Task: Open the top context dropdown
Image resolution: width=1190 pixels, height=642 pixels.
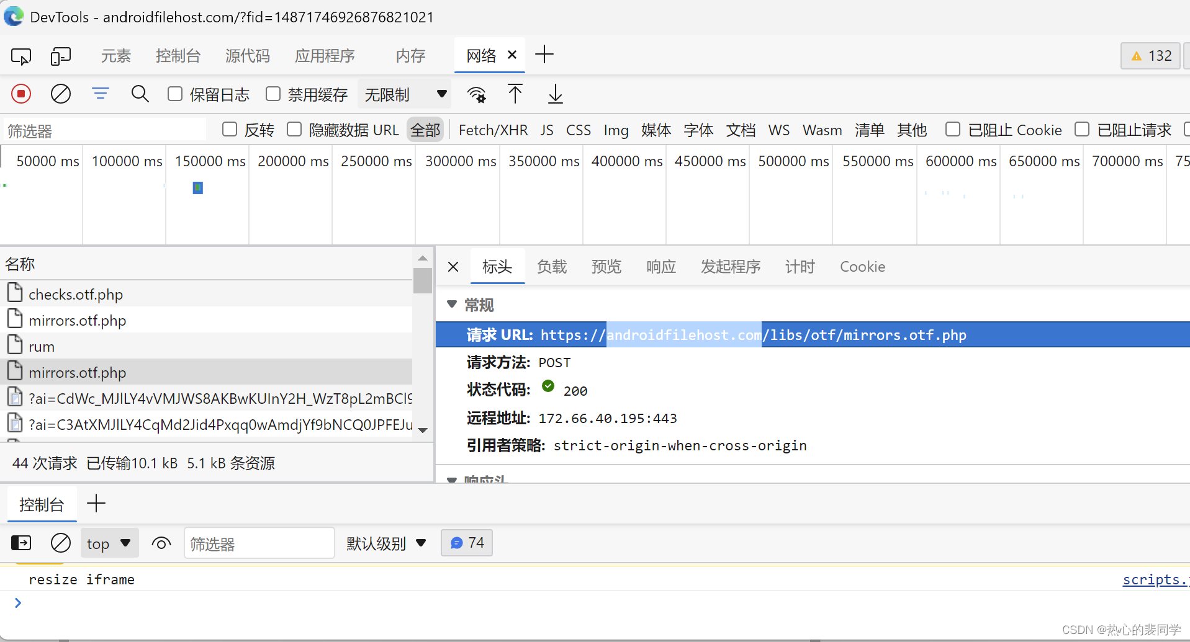Action: pyautogui.click(x=109, y=543)
